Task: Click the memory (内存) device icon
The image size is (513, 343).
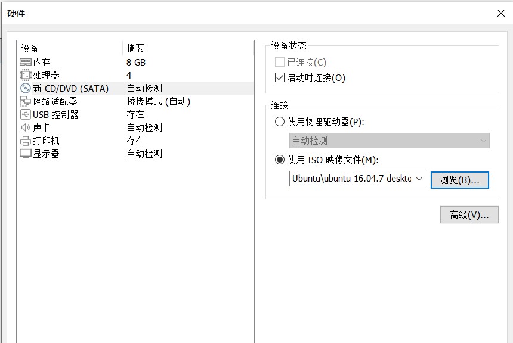Action: point(25,63)
